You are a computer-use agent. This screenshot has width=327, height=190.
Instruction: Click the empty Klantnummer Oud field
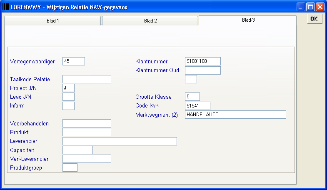[x=203, y=70]
